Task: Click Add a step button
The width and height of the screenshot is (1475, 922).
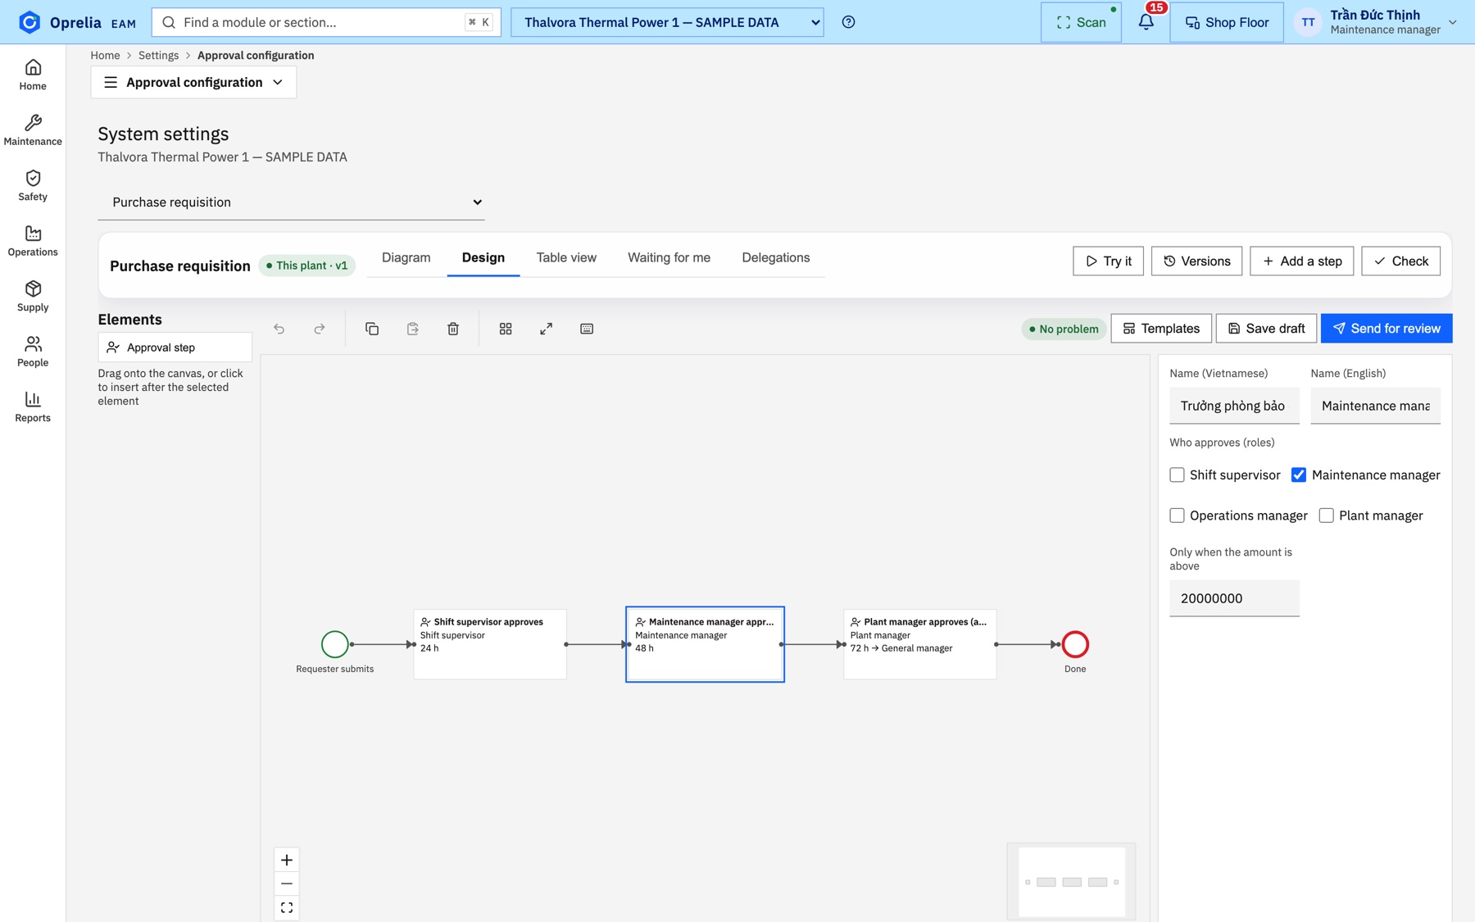Action: coord(1302,261)
